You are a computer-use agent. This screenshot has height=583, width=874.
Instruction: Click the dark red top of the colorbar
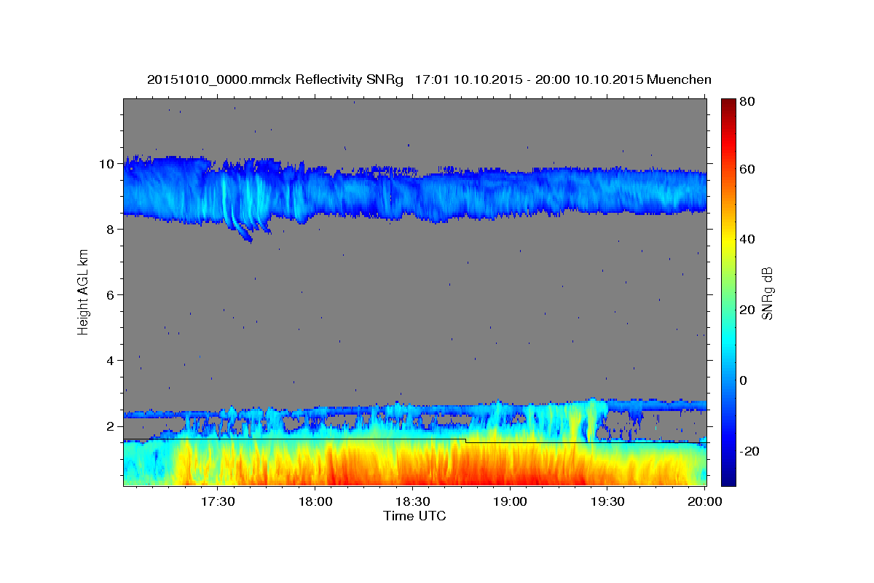[x=728, y=106]
